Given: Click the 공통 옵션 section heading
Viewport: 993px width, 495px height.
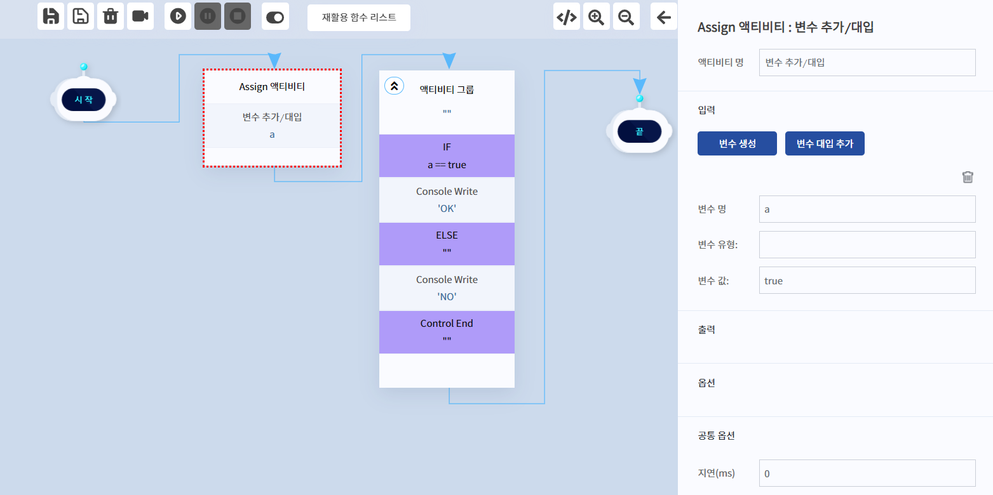Looking at the screenshot, I should 716,435.
